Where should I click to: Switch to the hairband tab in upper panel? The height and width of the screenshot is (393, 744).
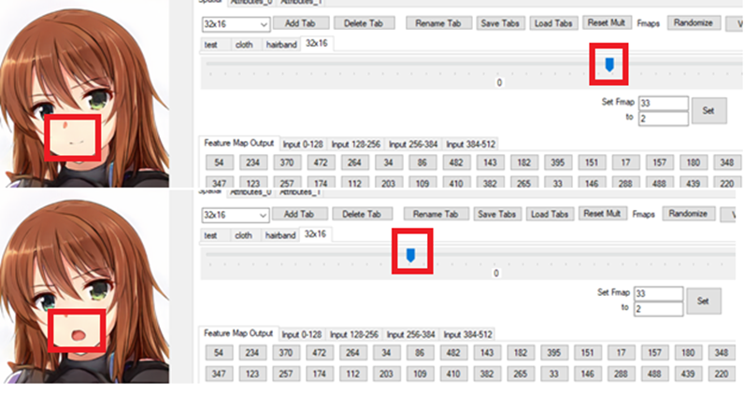click(x=281, y=45)
